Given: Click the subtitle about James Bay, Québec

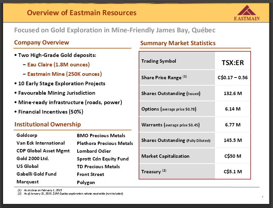Looking at the screenshot, I should (115, 30).
